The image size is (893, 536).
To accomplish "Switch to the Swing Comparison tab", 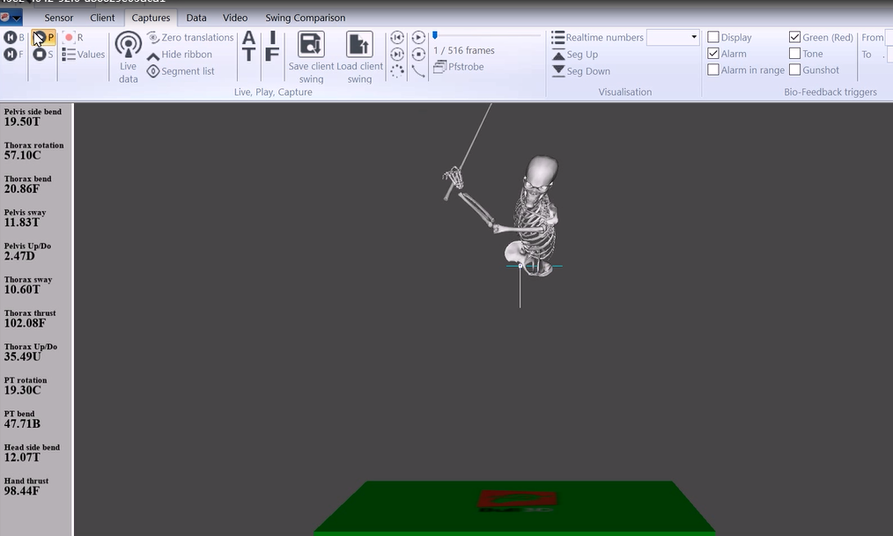I will click(x=305, y=18).
